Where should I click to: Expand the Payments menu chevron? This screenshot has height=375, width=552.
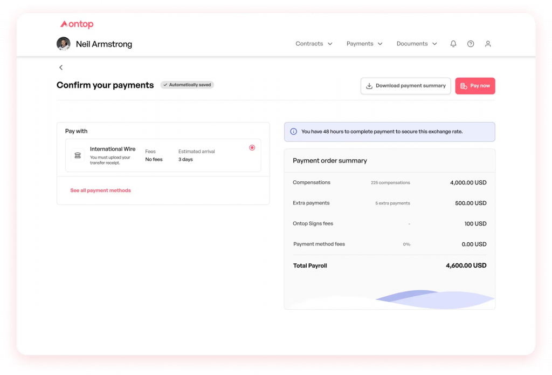380,44
